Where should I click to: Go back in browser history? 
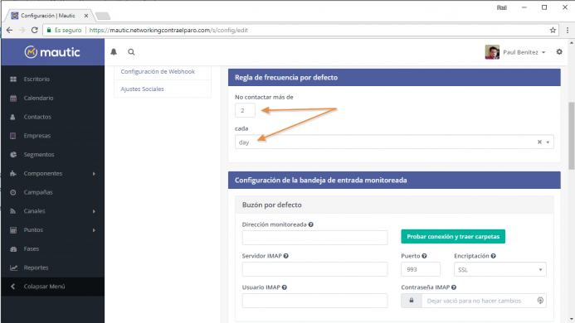click(x=9, y=30)
